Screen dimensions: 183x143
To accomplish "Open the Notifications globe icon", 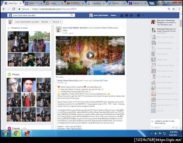I will click(x=131, y=15).
